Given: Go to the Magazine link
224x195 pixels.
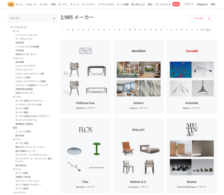Looking at the screenshot, I should [202, 4].
